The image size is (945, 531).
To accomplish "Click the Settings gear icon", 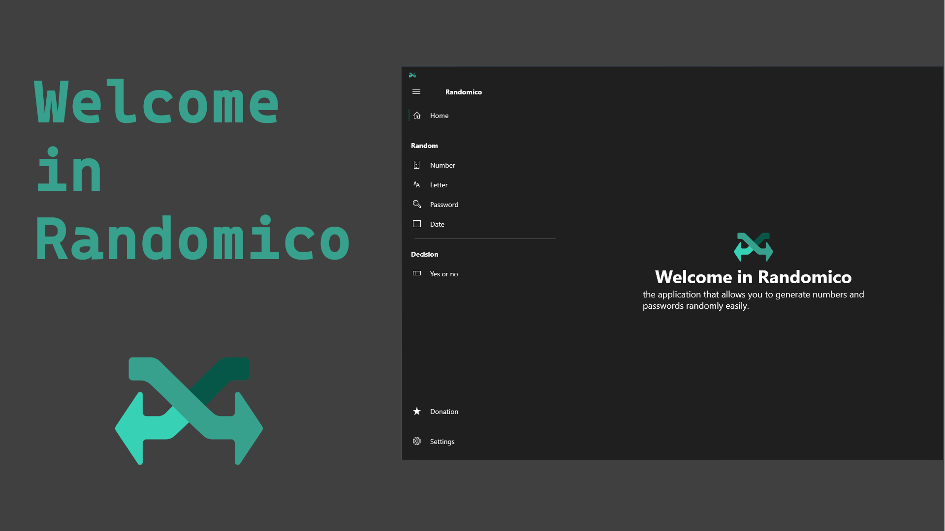I will pos(417,442).
